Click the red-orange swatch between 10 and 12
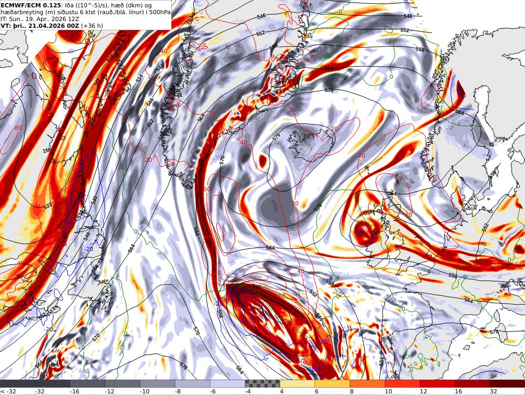Image resolution: width=525 pixels, height=395 pixels. point(403,383)
